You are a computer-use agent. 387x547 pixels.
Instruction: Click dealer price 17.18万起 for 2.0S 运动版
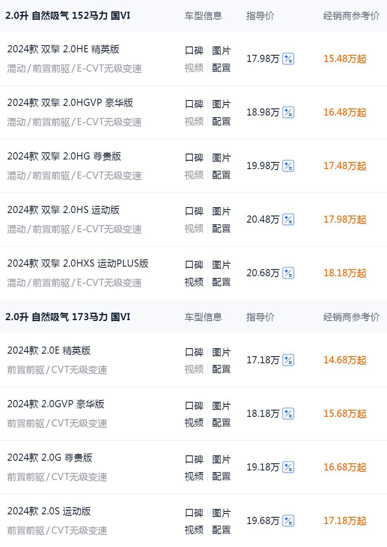[345, 521]
